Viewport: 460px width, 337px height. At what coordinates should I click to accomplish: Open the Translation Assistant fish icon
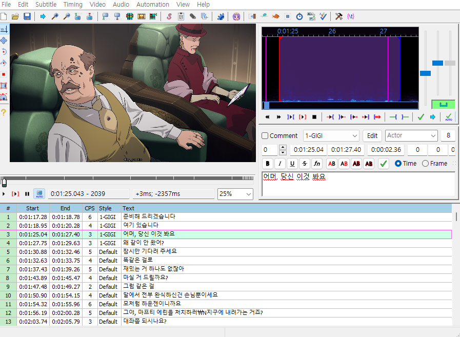click(x=276, y=16)
